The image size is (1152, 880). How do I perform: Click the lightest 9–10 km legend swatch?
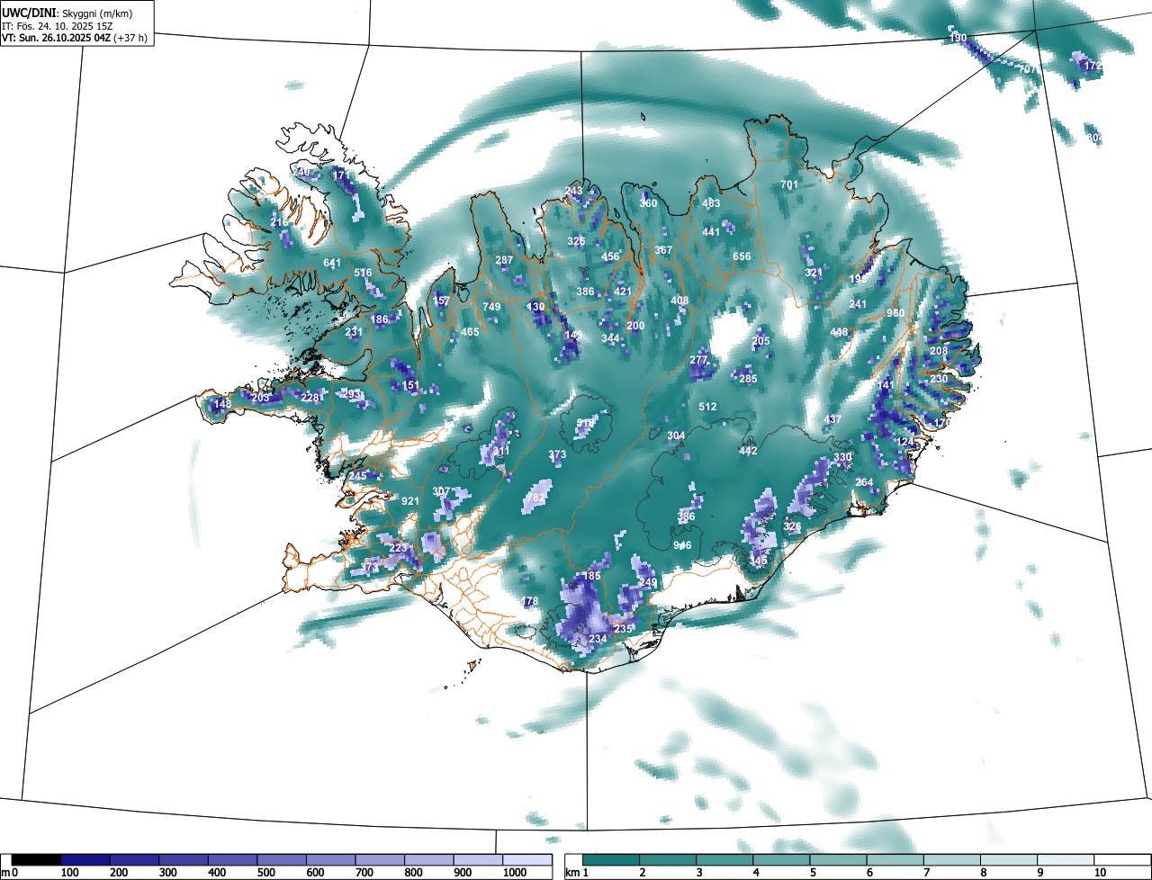[1066, 860]
